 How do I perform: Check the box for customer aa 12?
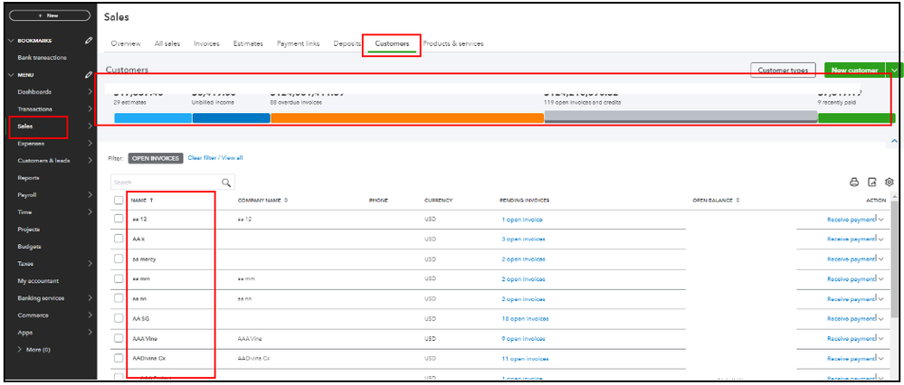[119, 219]
